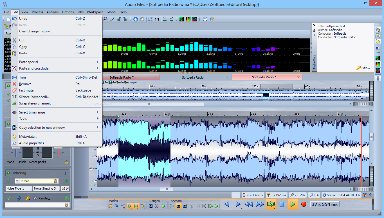Screen dimensions: 384x218
Task: Click the Edit... button in Meta-Data panel
Action: (363, 68)
